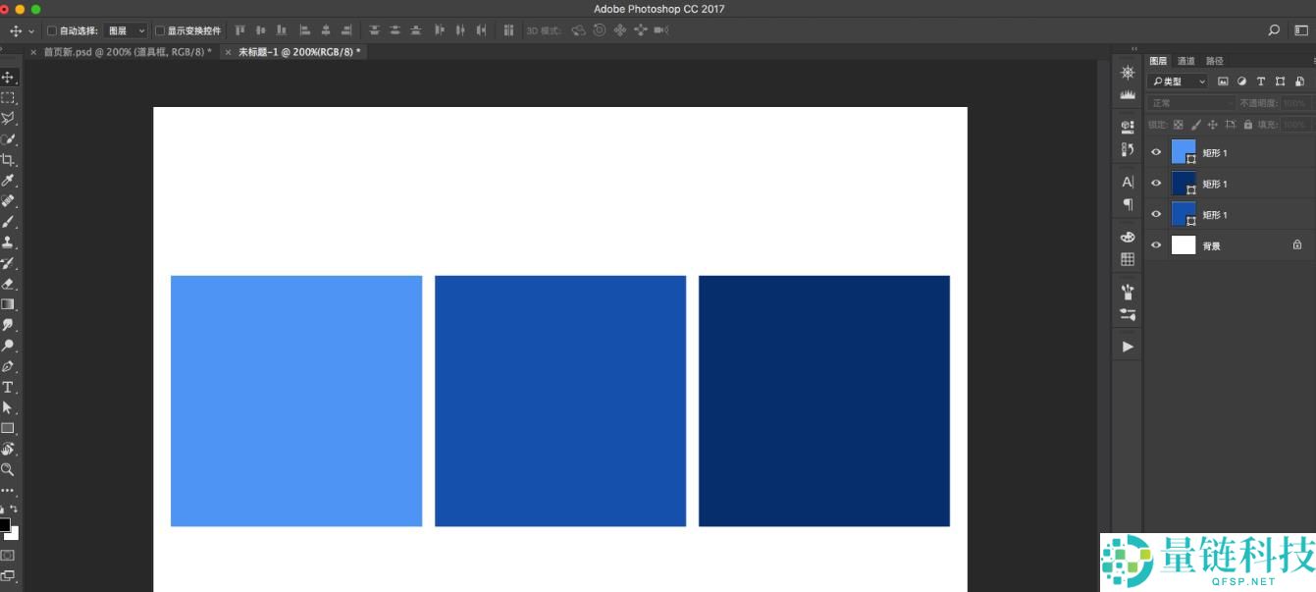This screenshot has width=1316, height=592.
Task: Activate the Gradient tool
Action: tap(8, 304)
